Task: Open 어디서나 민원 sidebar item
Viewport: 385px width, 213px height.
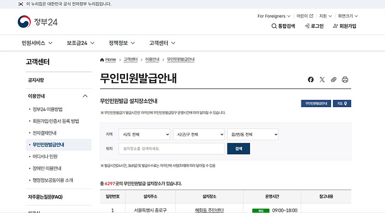Action: tap(45, 156)
